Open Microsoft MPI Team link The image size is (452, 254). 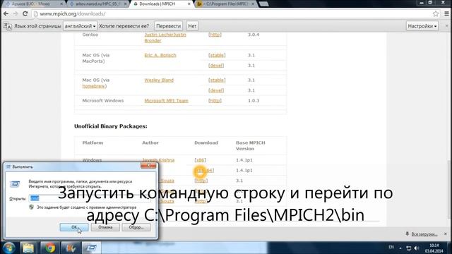(166, 100)
